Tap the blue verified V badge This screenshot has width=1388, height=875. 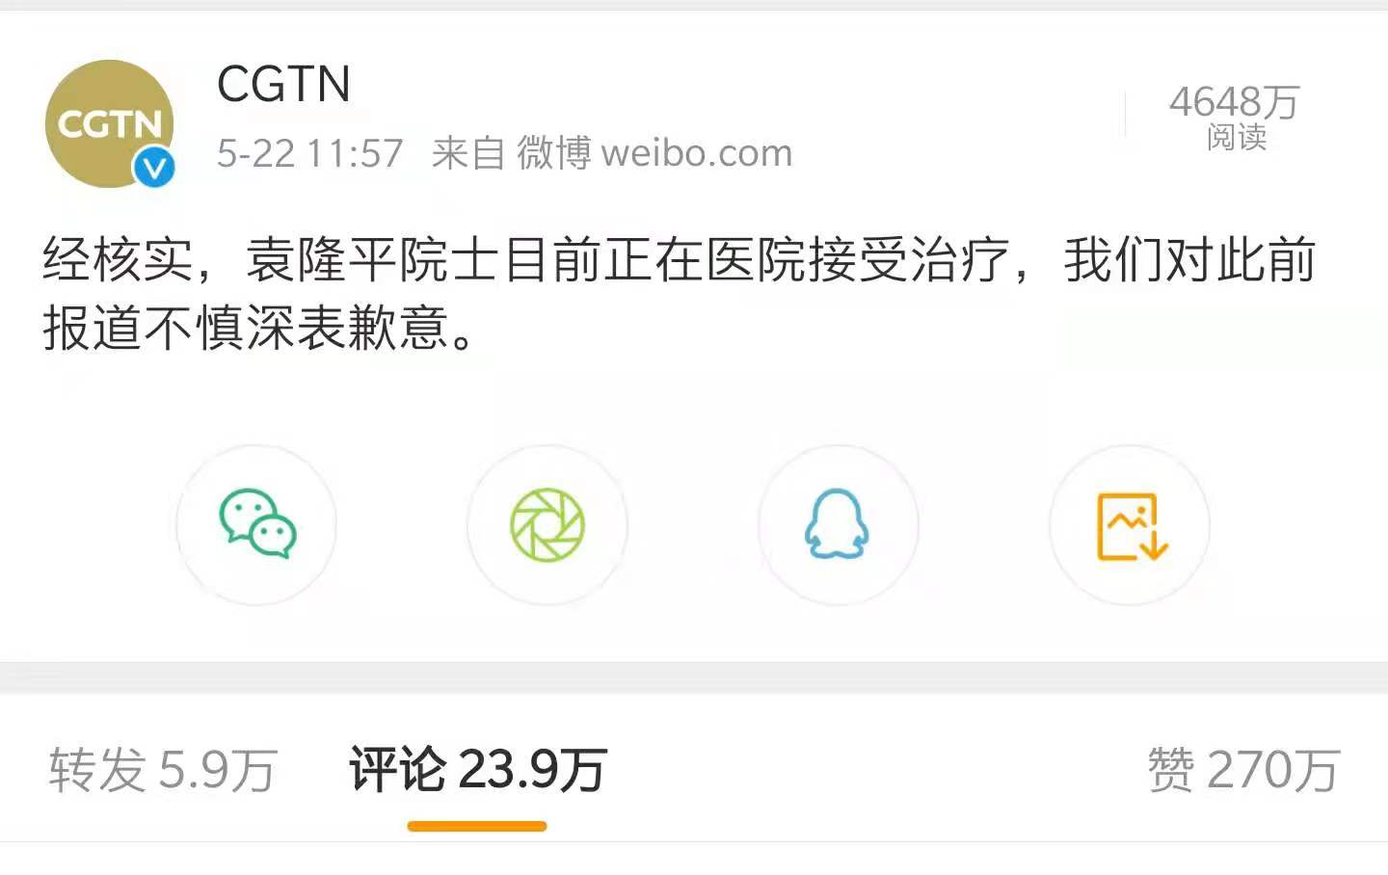coord(153,168)
